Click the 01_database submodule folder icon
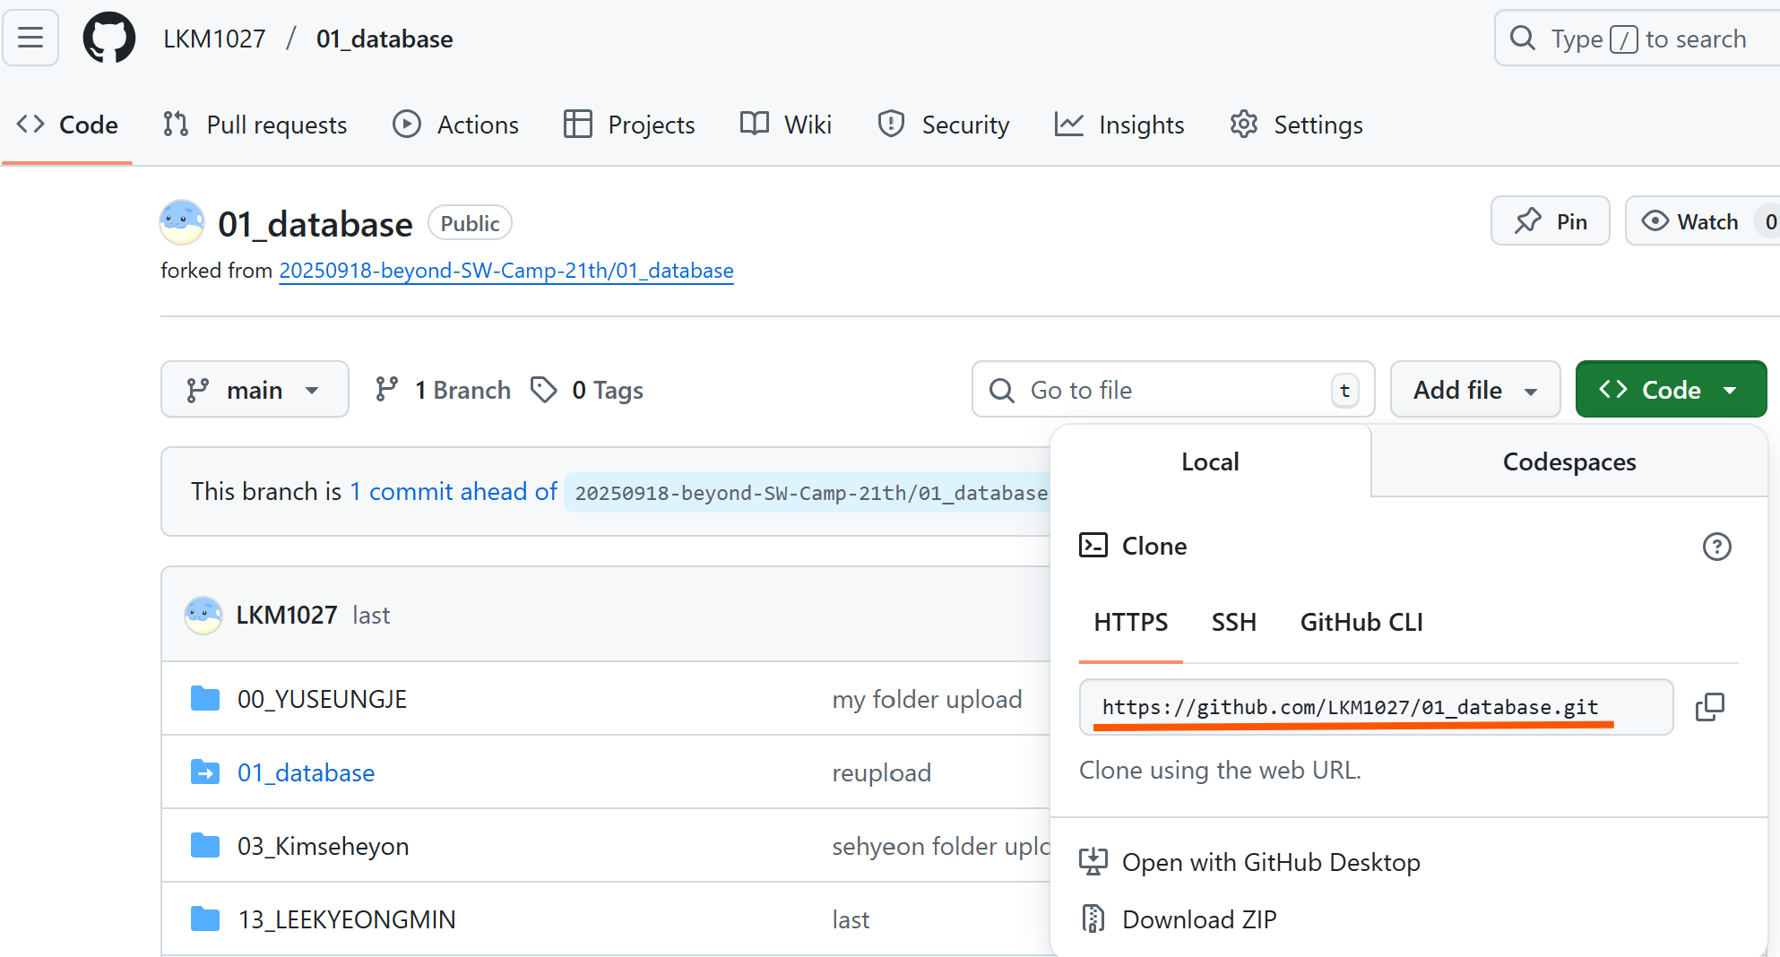This screenshot has height=957, width=1780. 205,772
